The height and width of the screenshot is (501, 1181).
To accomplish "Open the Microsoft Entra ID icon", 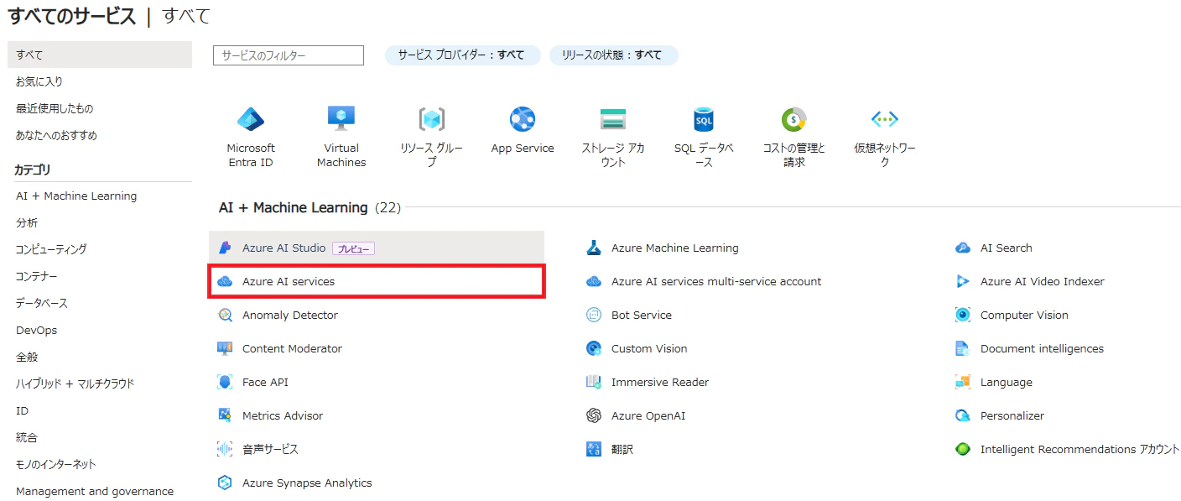I will (251, 119).
